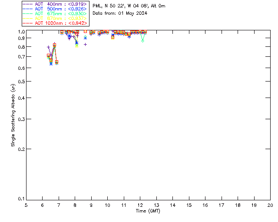Click the x-axis tick label 16

pos(205,205)
